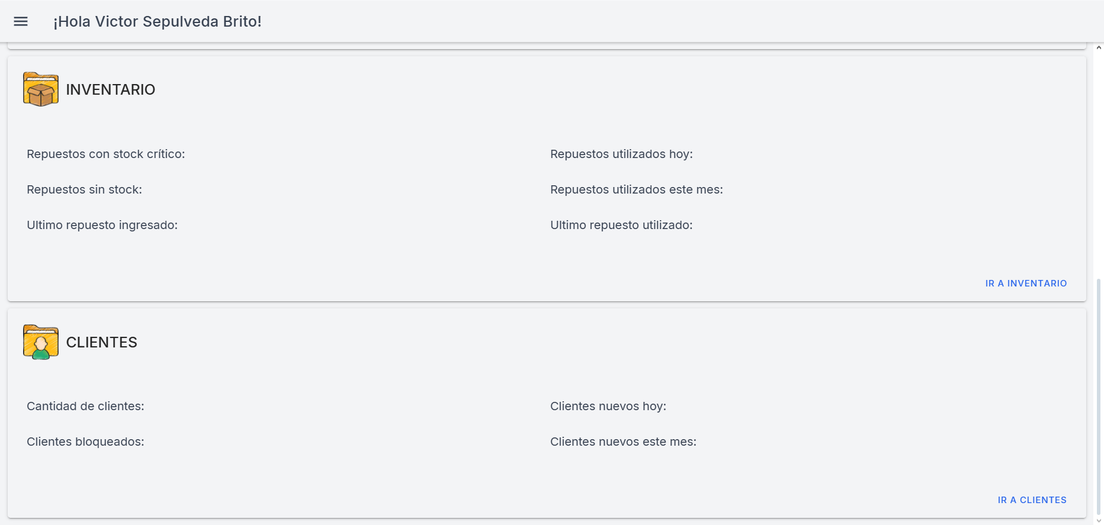1104x525 pixels.
Task: Select the INVENTARIO card heading
Action: (111, 89)
